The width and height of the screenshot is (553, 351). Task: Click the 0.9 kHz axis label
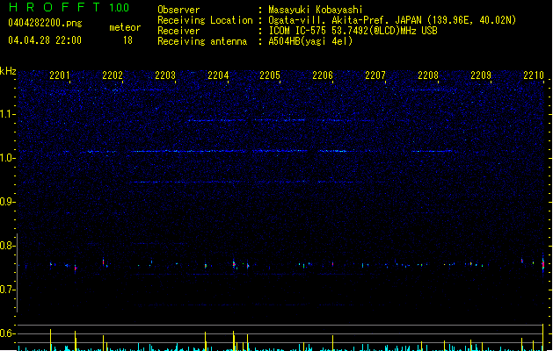click(7, 202)
